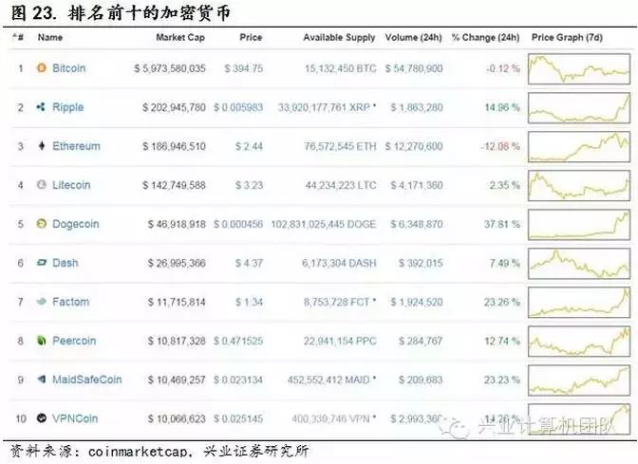Open the Dash coin page link
This screenshot has height=464, width=638.
[x=66, y=263]
